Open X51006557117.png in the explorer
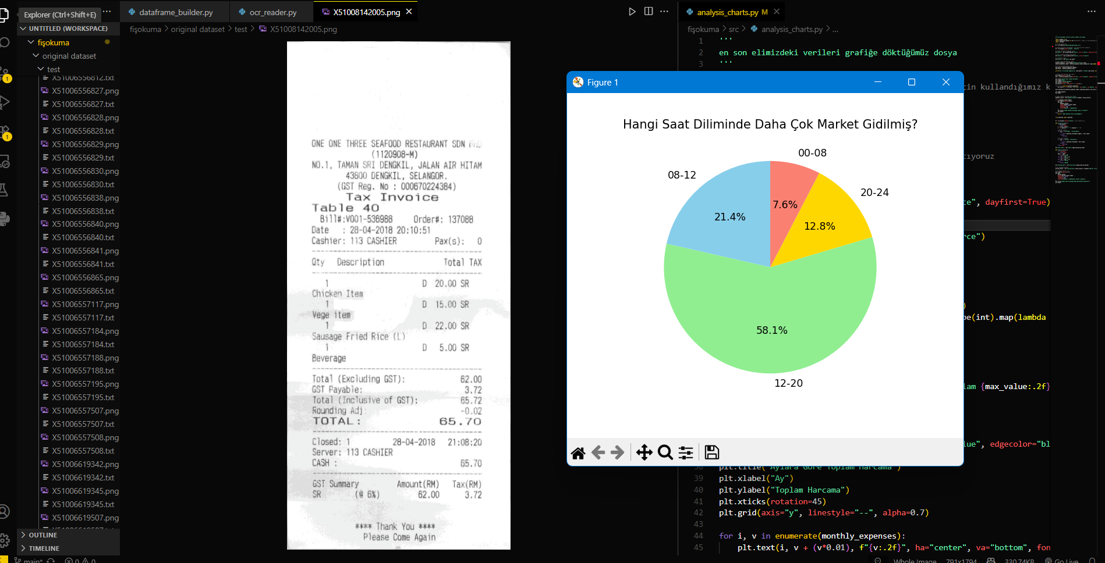The width and height of the screenshot is (1105, 563). coord(85,304)
